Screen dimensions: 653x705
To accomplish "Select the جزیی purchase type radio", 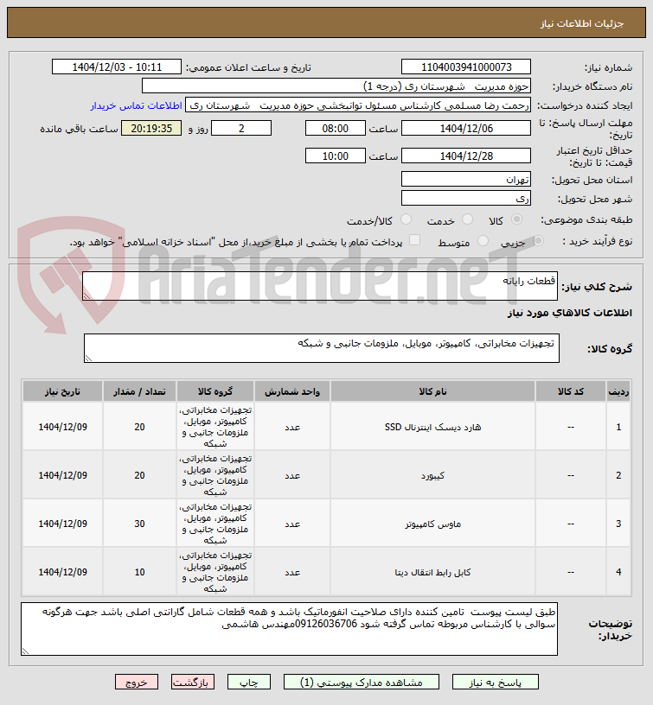I will tap(538, 241).
